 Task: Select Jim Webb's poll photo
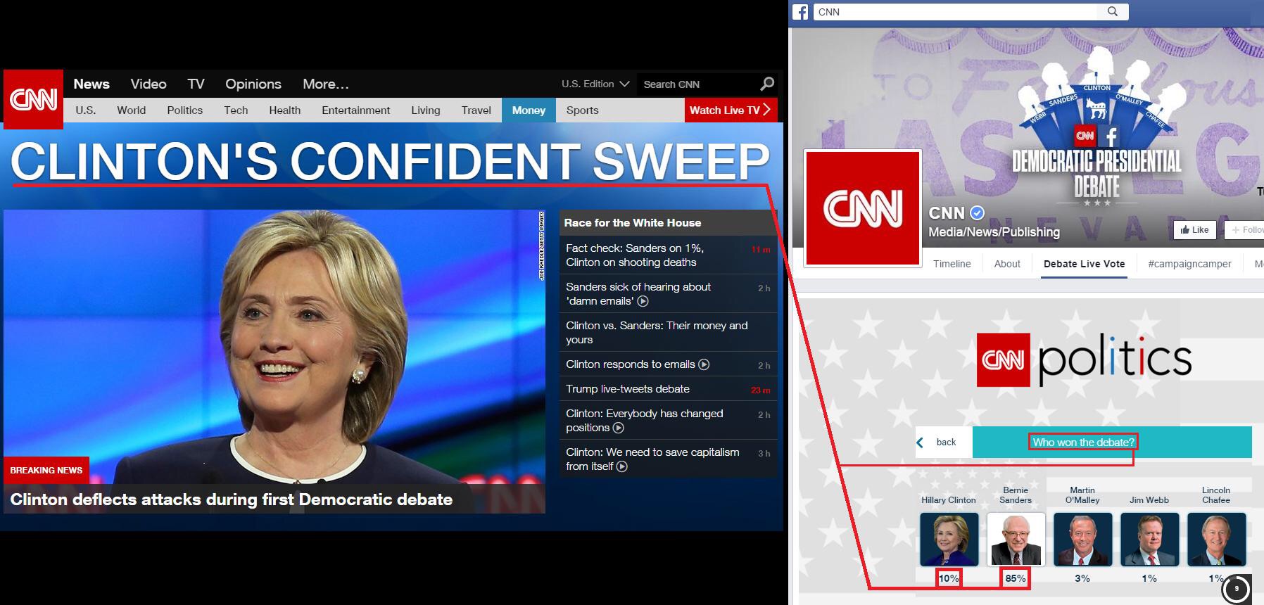[1149, 539]
